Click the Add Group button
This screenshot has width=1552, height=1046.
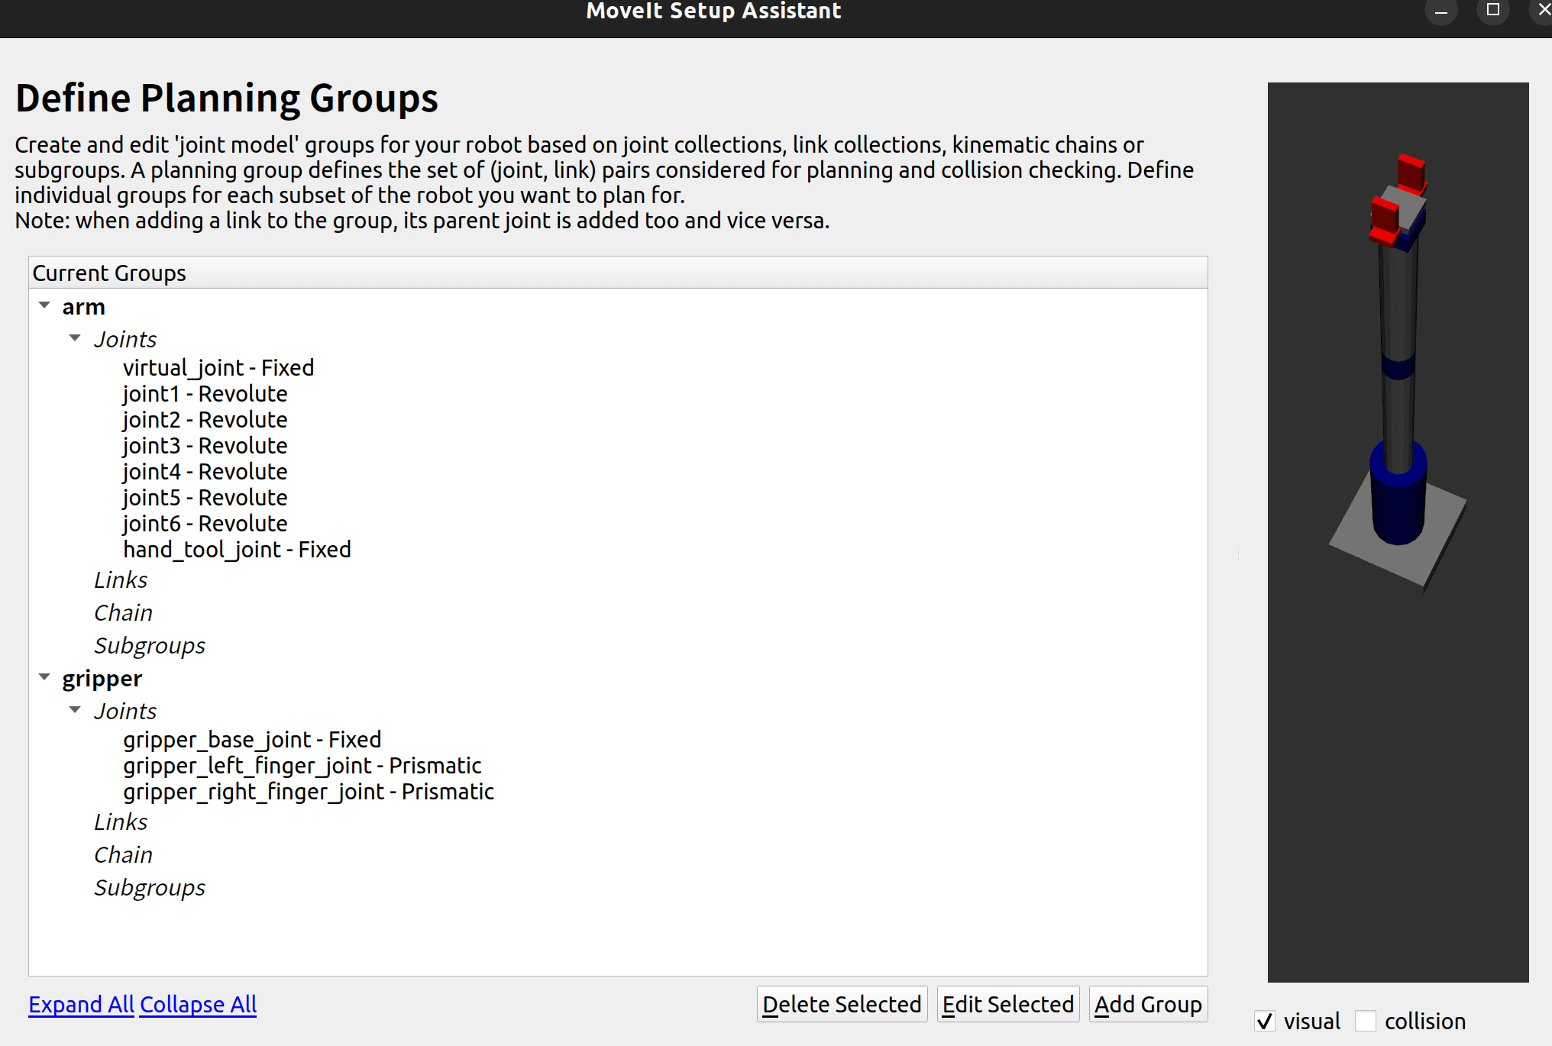click(1147, 1004)
